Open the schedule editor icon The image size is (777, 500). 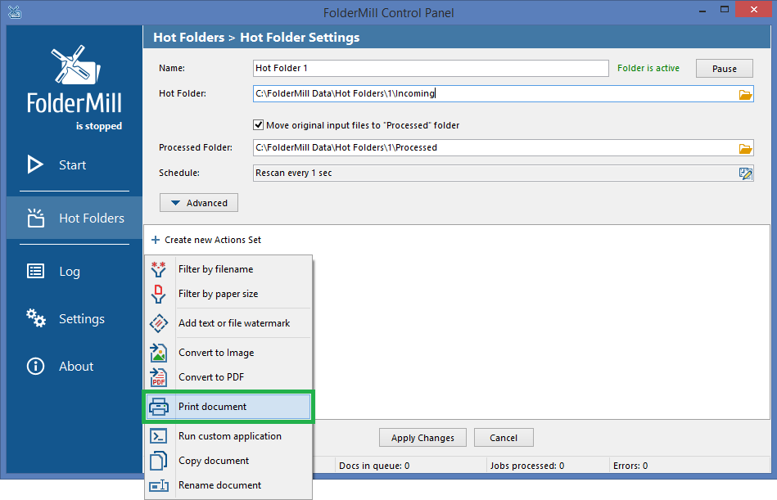tap(745, 173)
